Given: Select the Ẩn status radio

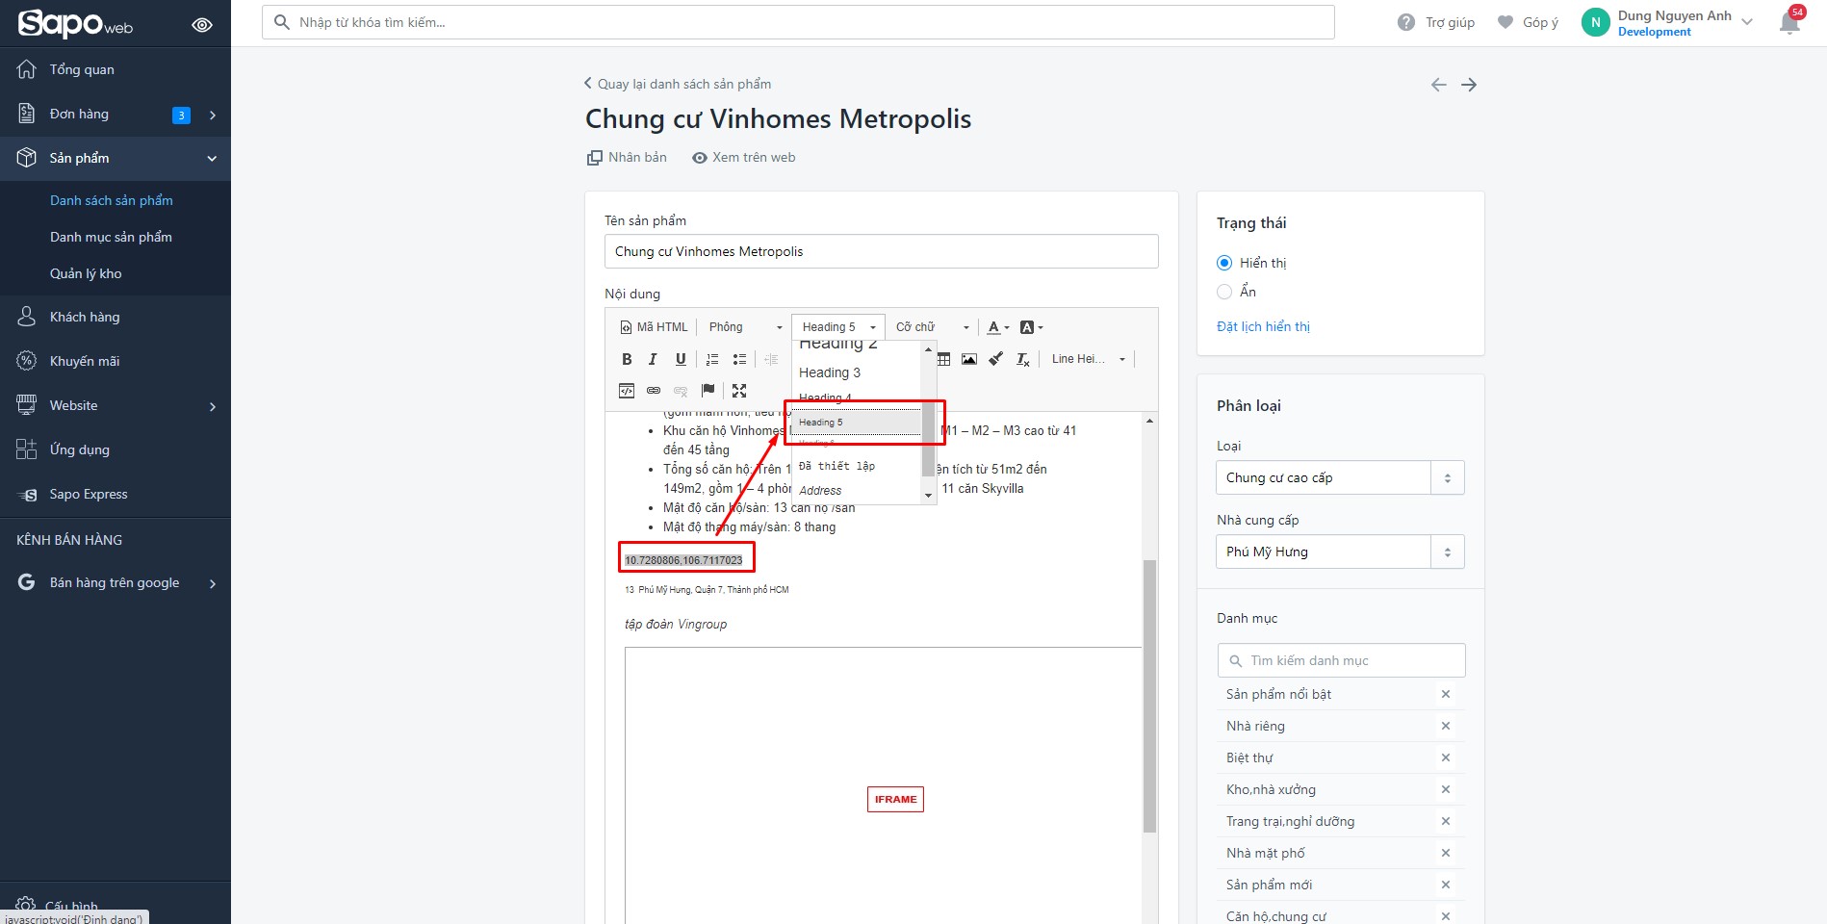Looking at the screenshot, I should tap(1224, 292).
